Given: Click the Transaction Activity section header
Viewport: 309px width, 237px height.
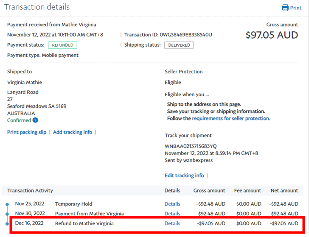Looking at the screenshot, I should pyautogui.click(x=30, y=191).
